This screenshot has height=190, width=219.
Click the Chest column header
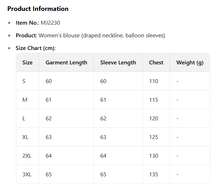[156, 63]
